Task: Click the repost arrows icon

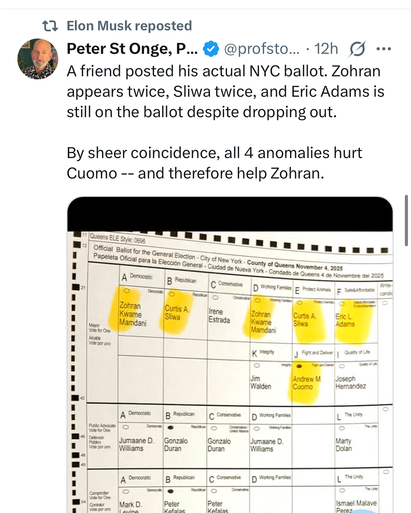Action: tap(50, 26)
